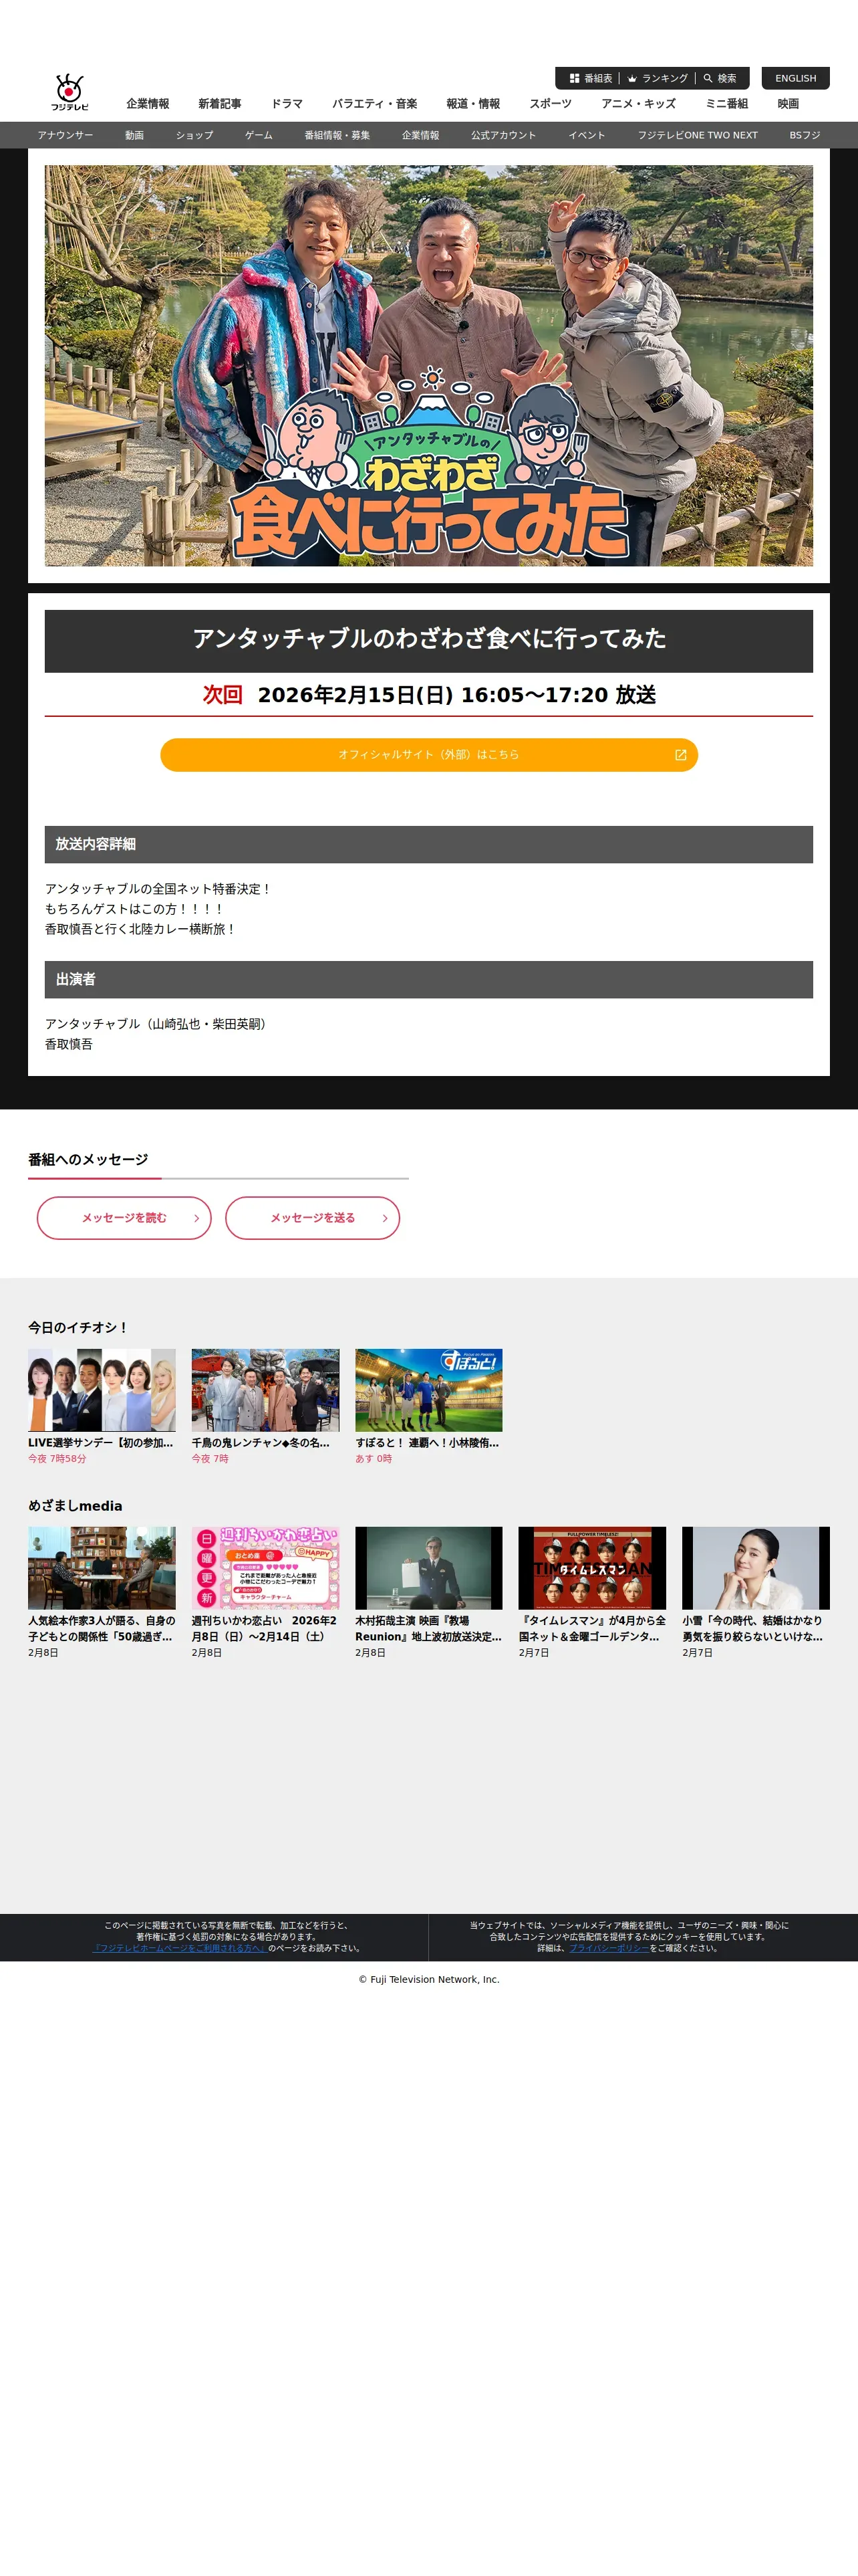Select 香取慎吾 cast name text

[69, 1044]
